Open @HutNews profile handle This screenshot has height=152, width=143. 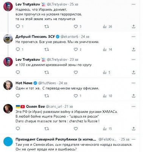coord(47,83)
